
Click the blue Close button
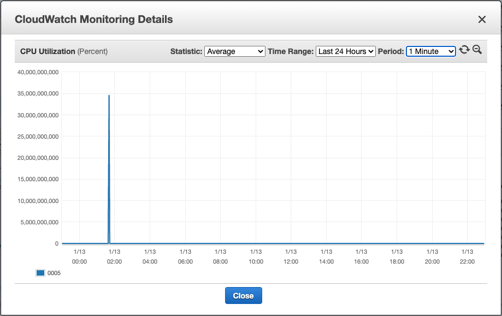tap(243, 295)
